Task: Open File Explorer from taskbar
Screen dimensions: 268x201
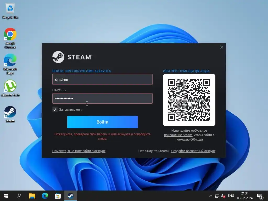Action: coord(32,196)
